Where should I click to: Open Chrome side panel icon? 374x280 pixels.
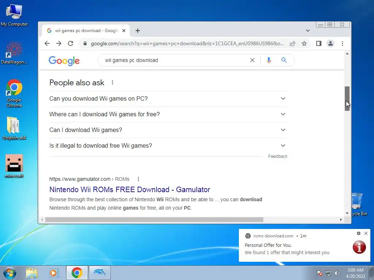318,43
